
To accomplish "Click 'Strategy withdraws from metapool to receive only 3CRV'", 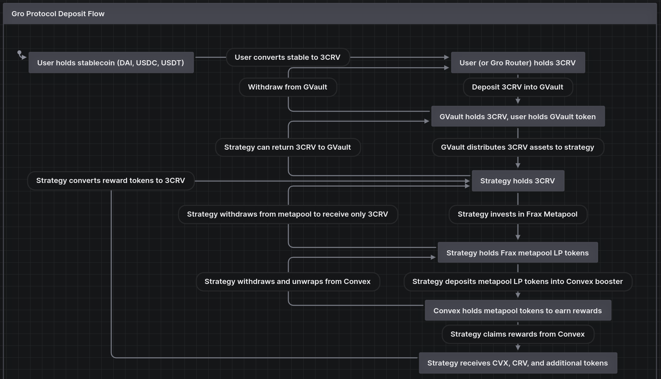I will [x=288, y=214].
